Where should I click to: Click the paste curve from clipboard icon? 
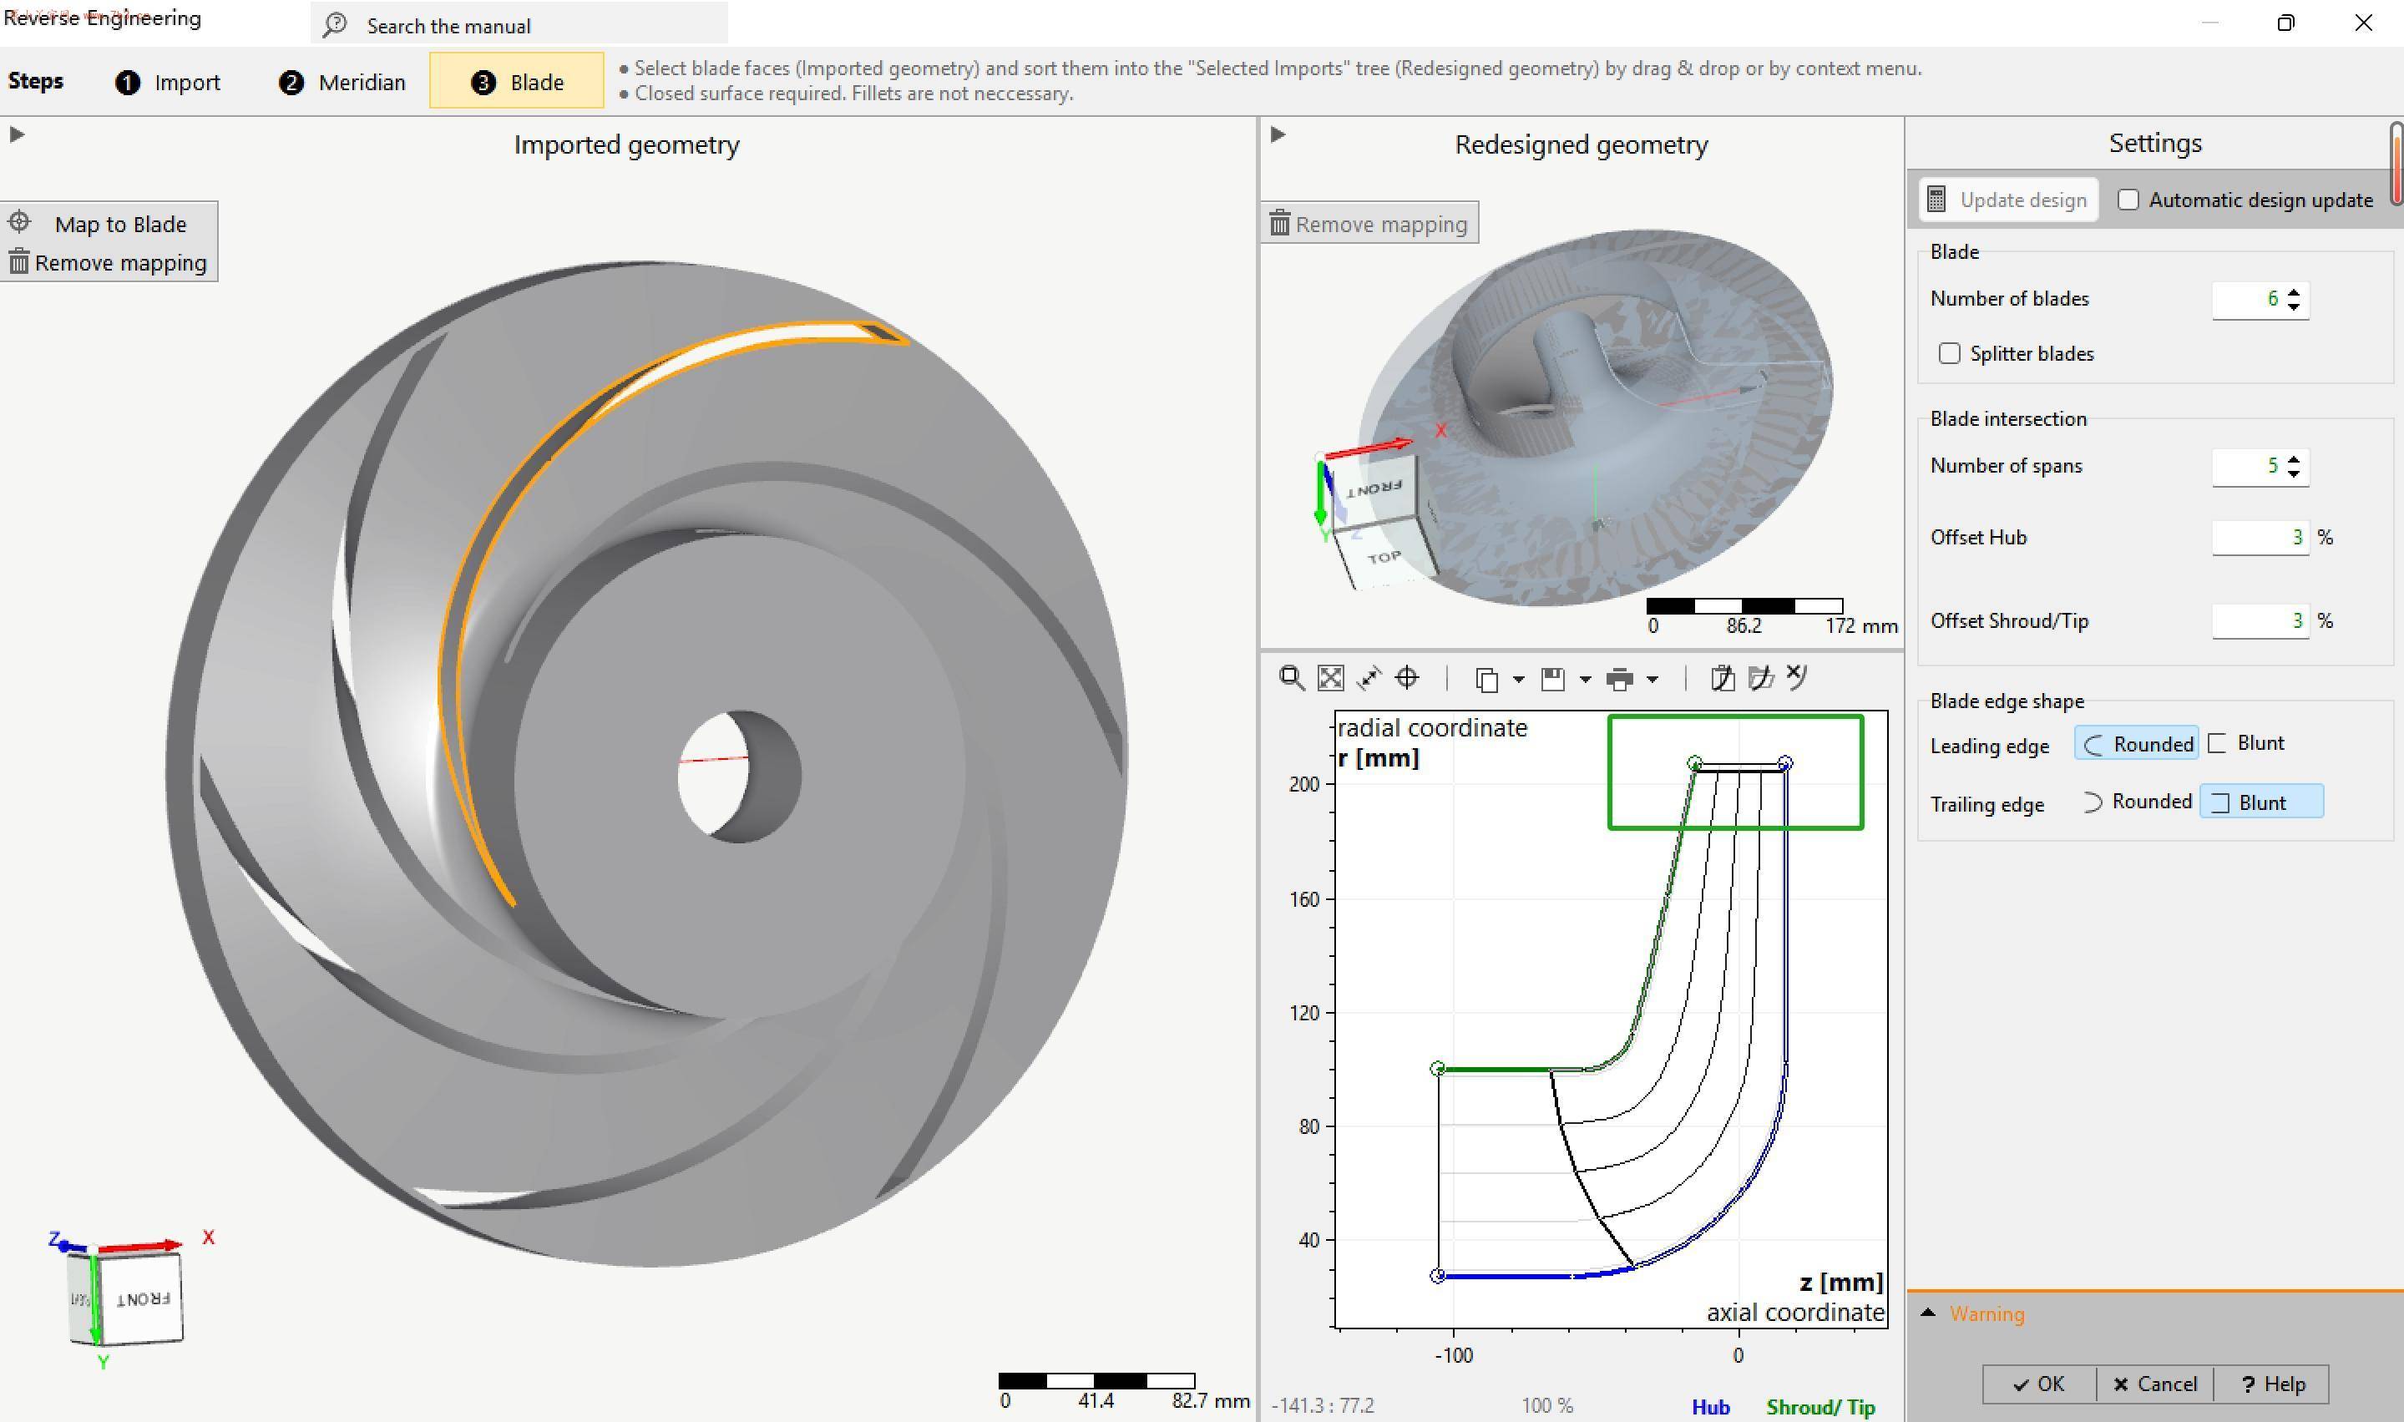[x=1723, y=678]
